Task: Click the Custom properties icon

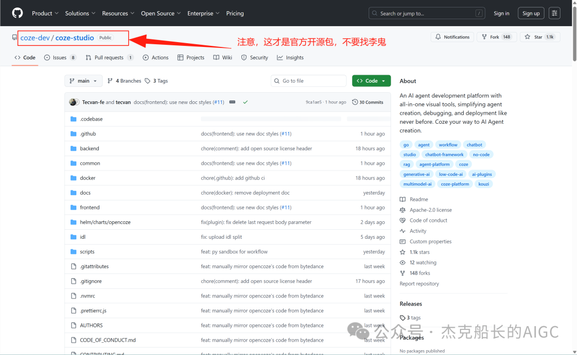Action: click(403, 241)
